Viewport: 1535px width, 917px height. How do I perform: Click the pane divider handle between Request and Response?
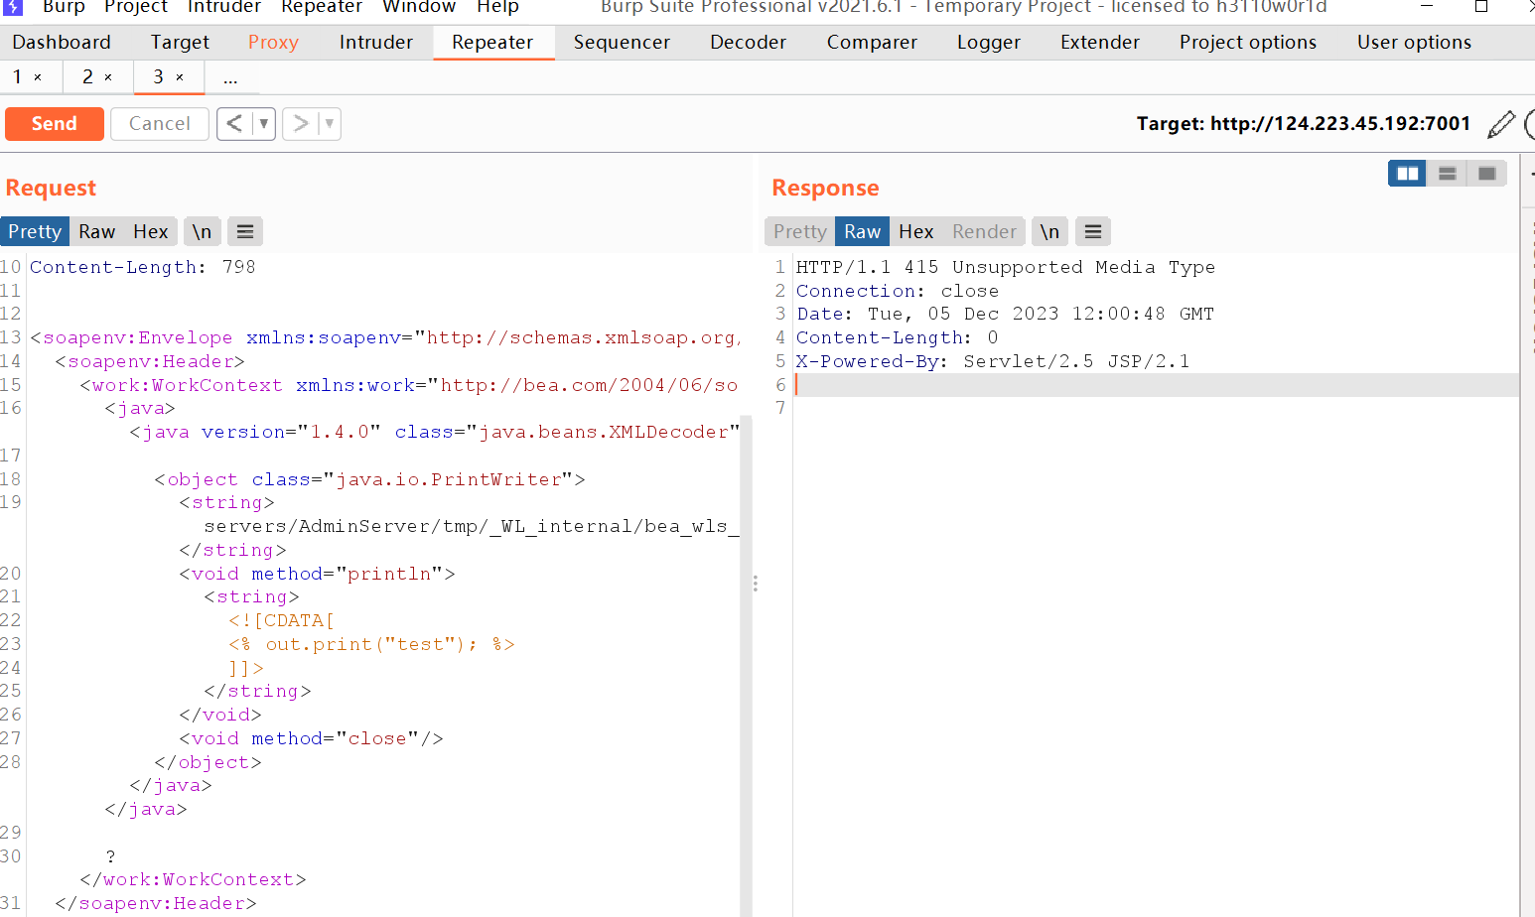(756, 584)
